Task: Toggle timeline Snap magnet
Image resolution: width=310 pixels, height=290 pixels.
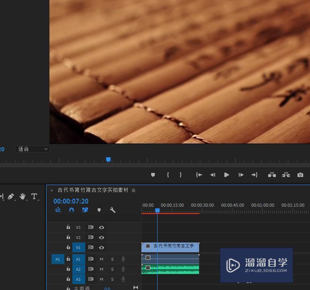Action: [x=72, y=210]
